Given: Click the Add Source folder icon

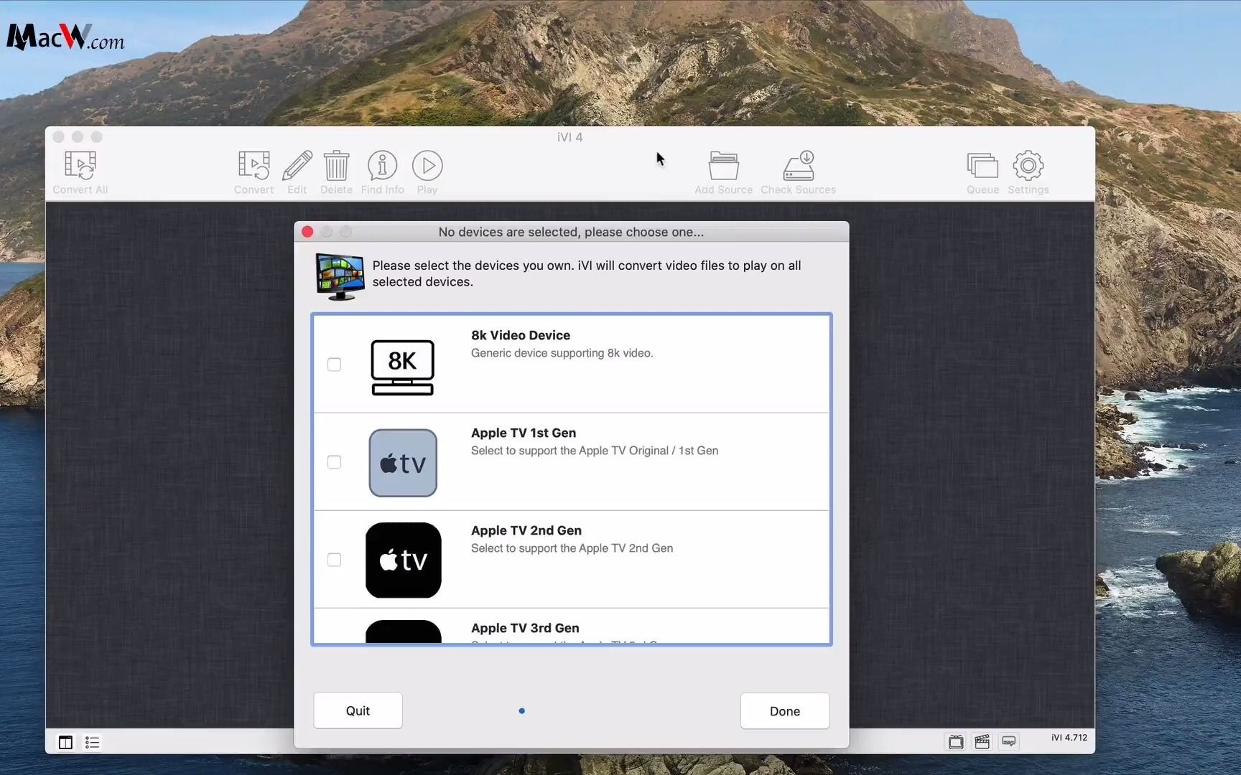Looking at the screenshot, I should (723, 166).
